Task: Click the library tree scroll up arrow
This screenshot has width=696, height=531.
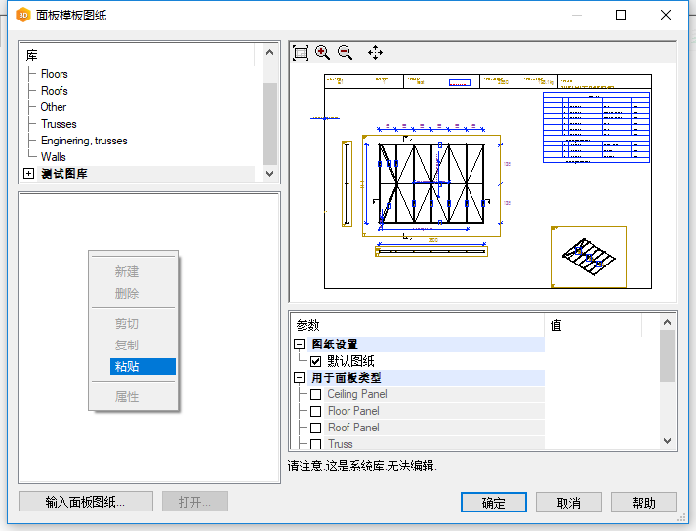Action: point(269,53)
